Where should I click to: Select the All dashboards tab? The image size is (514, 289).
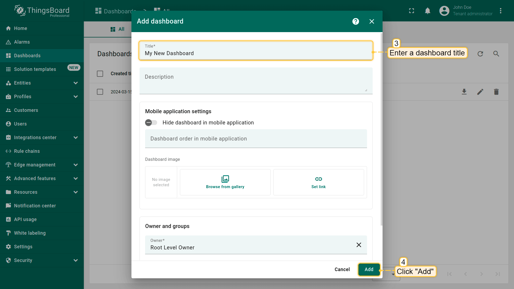point(118,29)
